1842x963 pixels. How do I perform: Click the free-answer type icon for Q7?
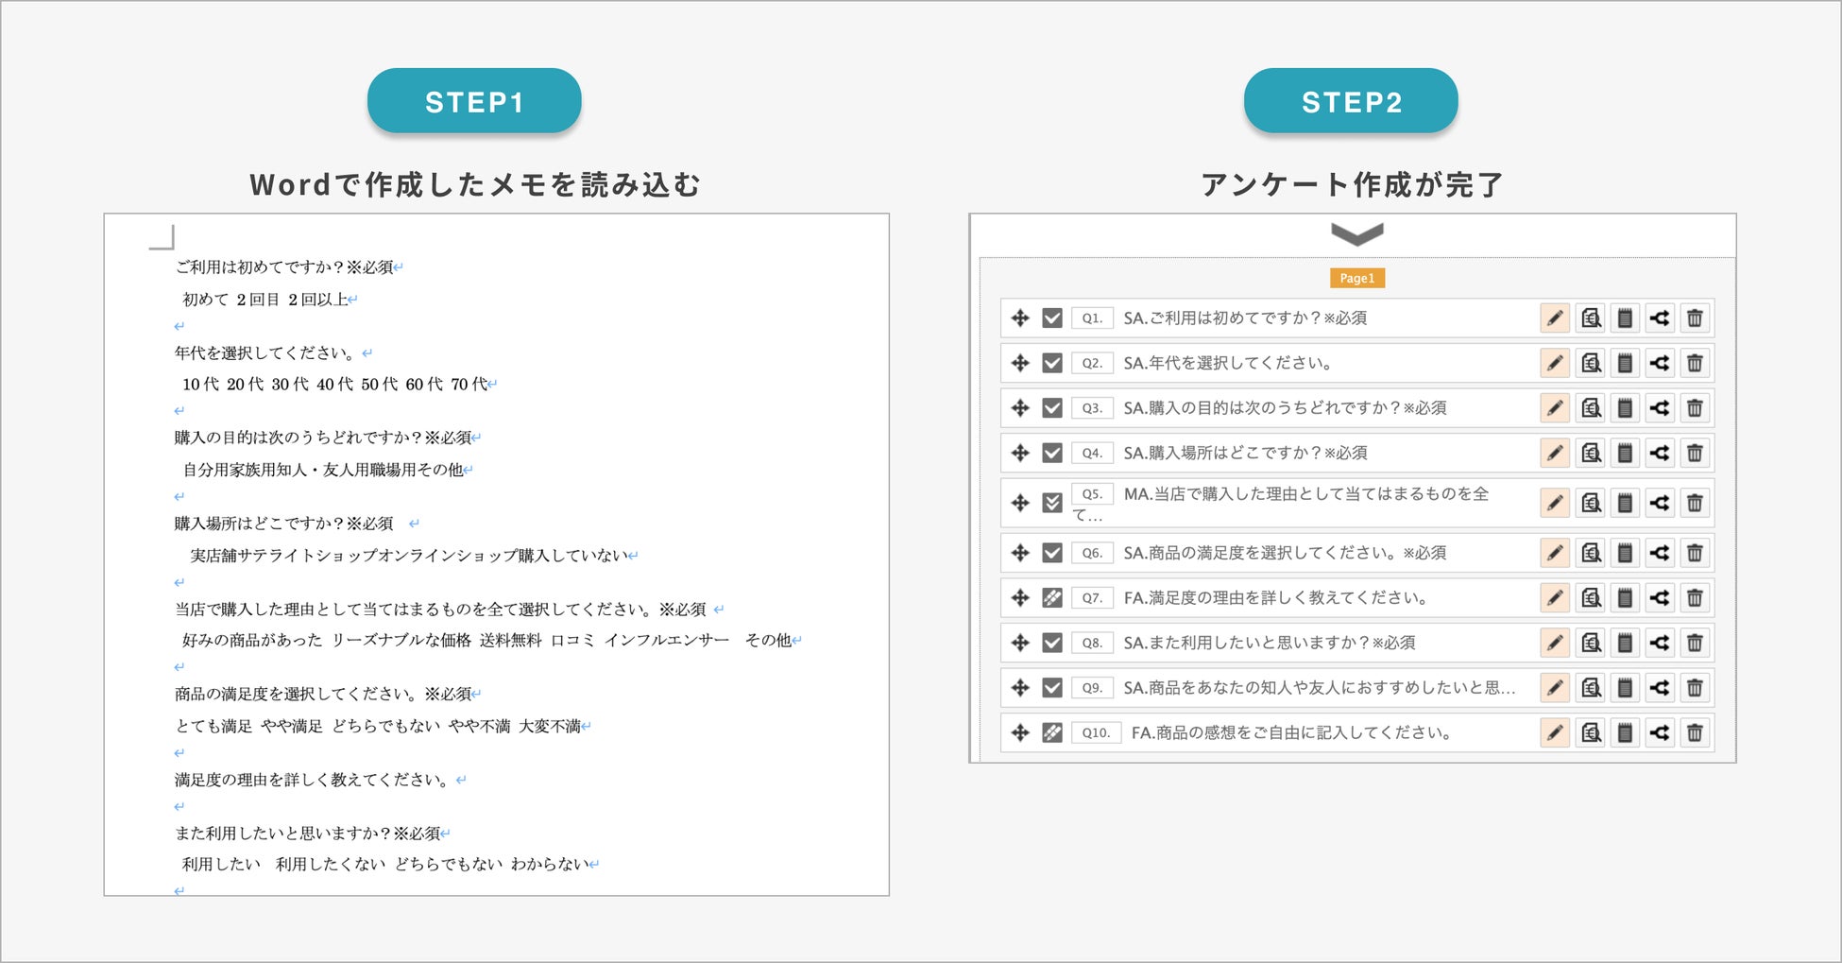tap(1052, 598)
